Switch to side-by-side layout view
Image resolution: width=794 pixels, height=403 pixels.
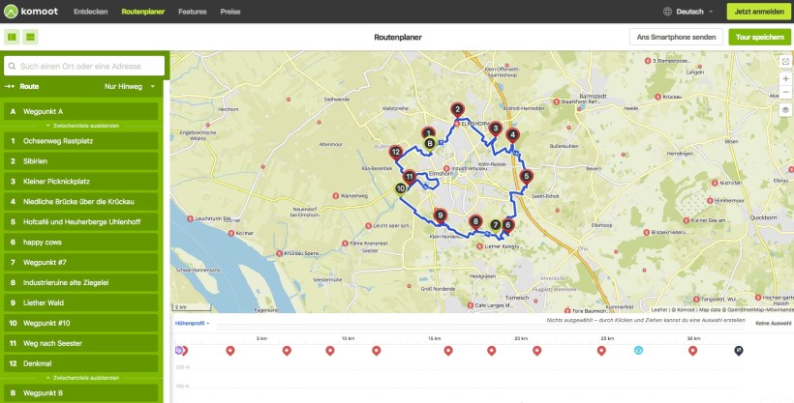(x=13, y=37)
